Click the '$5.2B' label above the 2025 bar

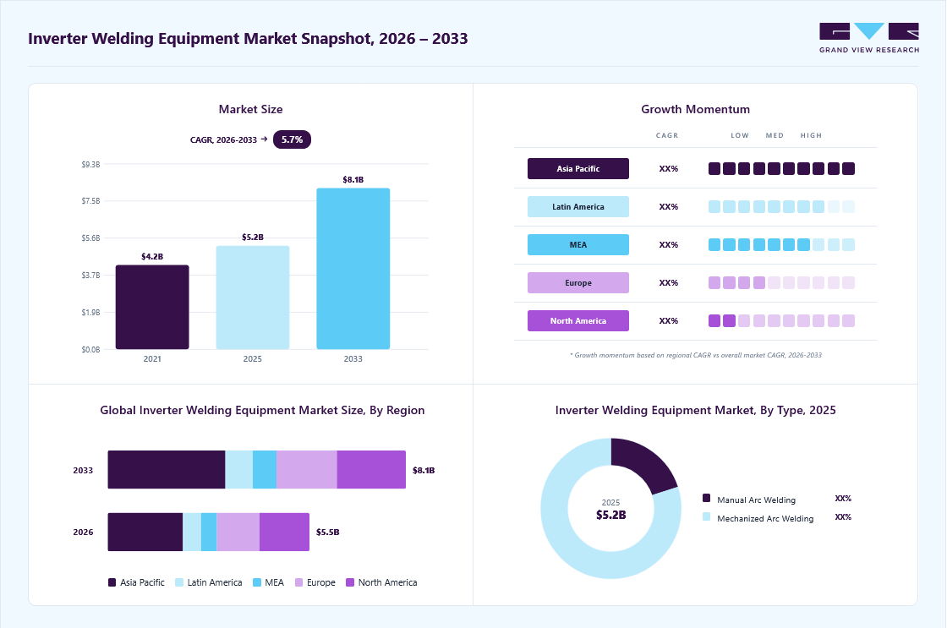(253, 238)
